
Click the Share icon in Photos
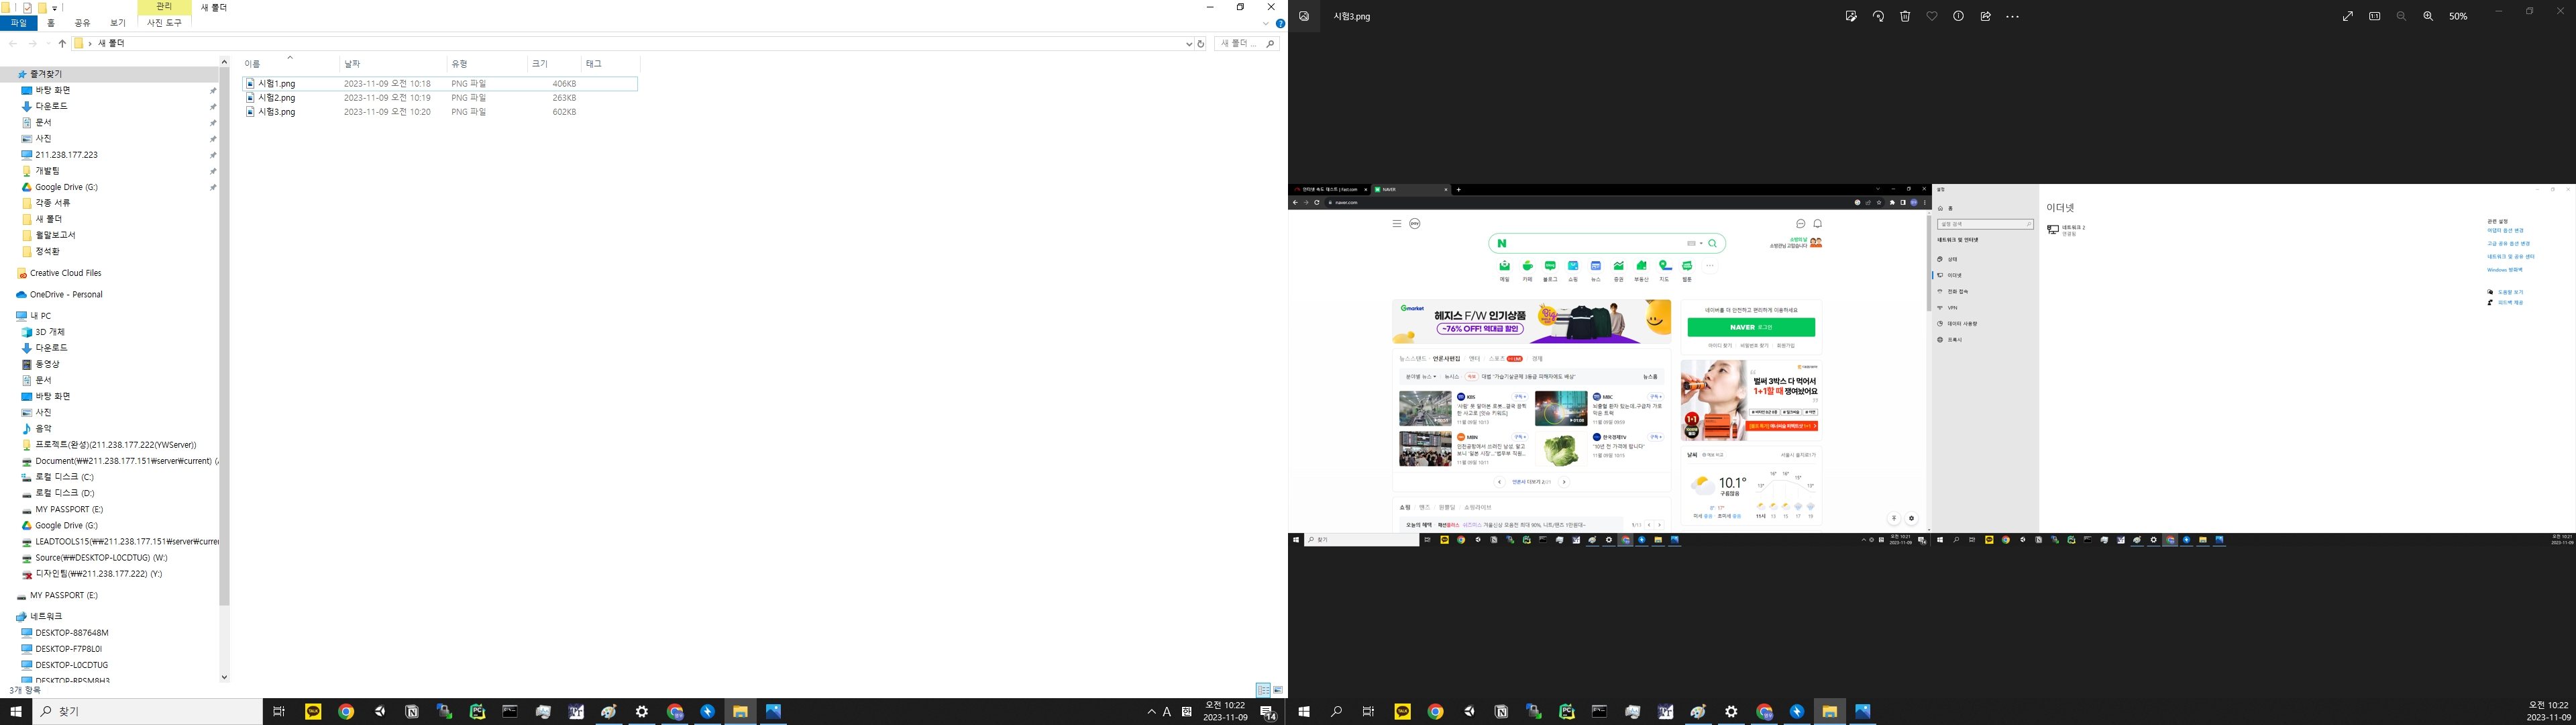tap(1985, 16)
